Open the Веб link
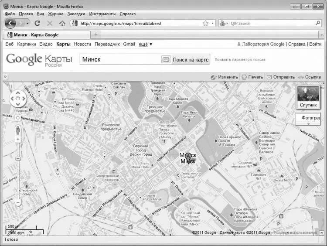Viewport: 327px width, 246px height. (10, 44)
